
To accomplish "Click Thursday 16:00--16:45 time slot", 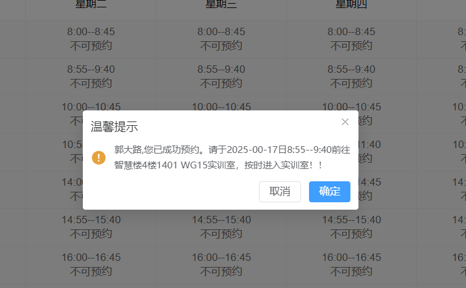I will click(x=351, y=264).
